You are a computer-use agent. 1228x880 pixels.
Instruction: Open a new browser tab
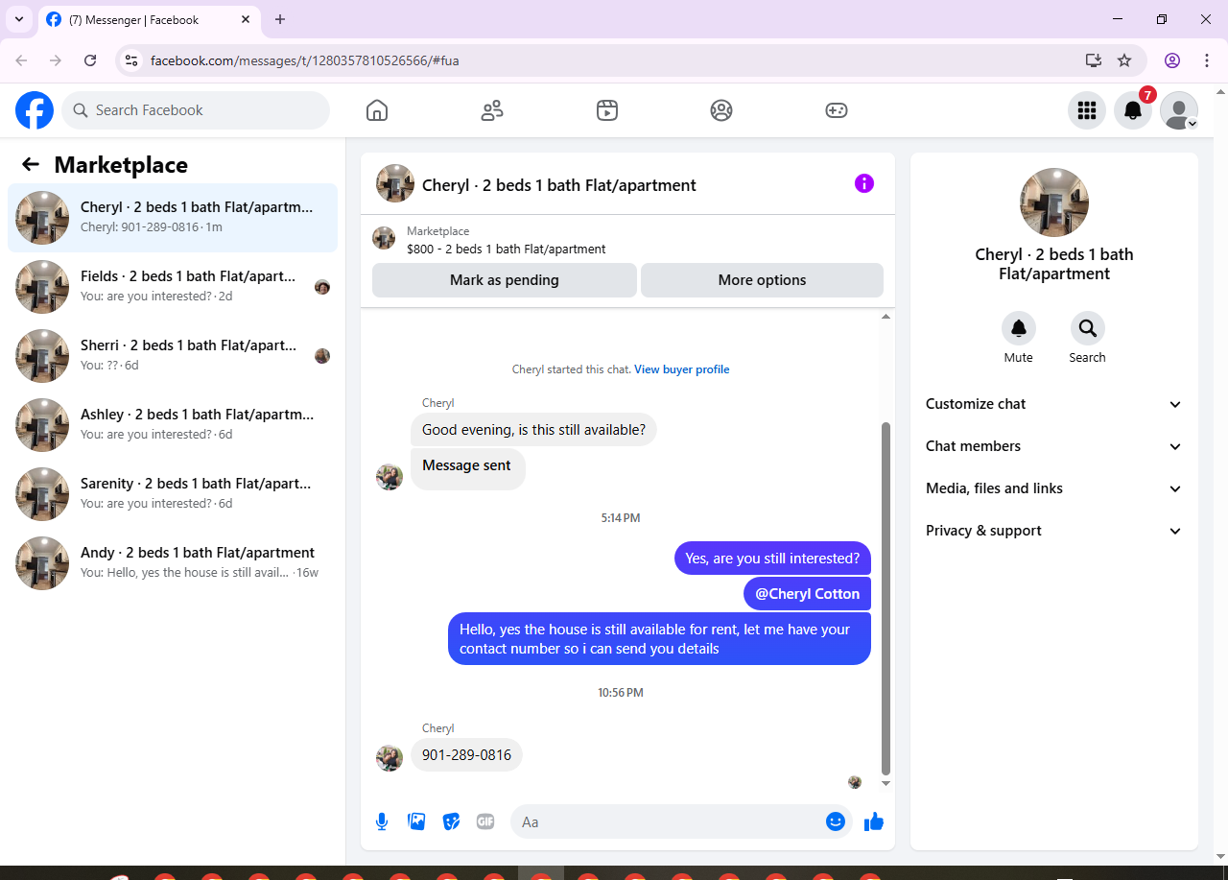pyautogui.click(x=280, y=19)
